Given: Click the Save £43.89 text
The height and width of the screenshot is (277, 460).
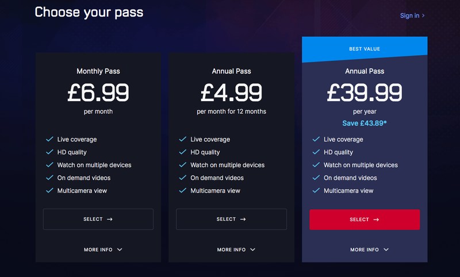Looking at the screenshot, I should point(365,123).
